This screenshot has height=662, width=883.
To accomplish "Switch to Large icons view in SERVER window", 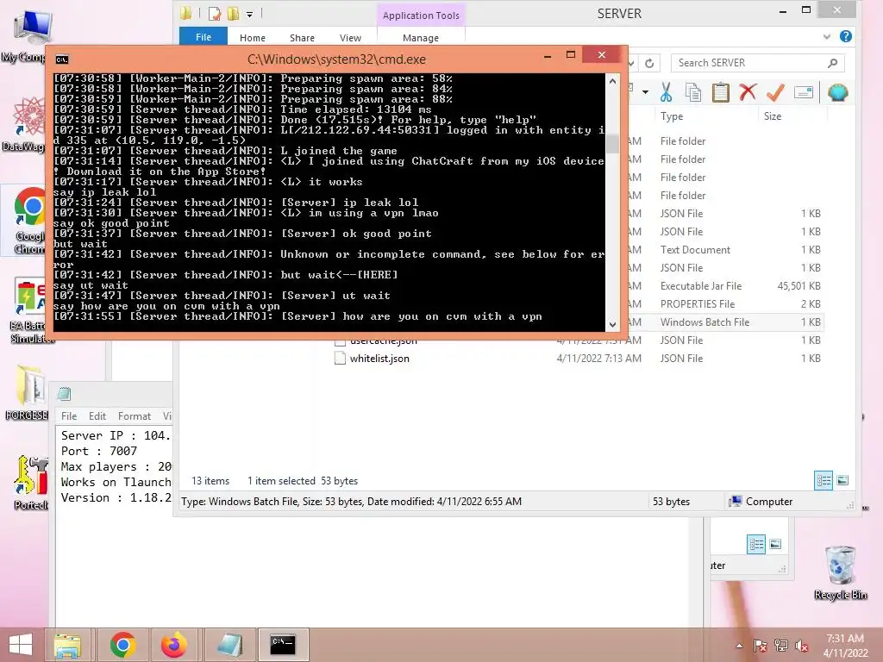I will coord(842,480).
